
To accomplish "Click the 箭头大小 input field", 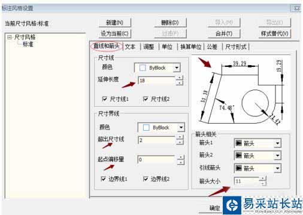I will click(247, 181).
